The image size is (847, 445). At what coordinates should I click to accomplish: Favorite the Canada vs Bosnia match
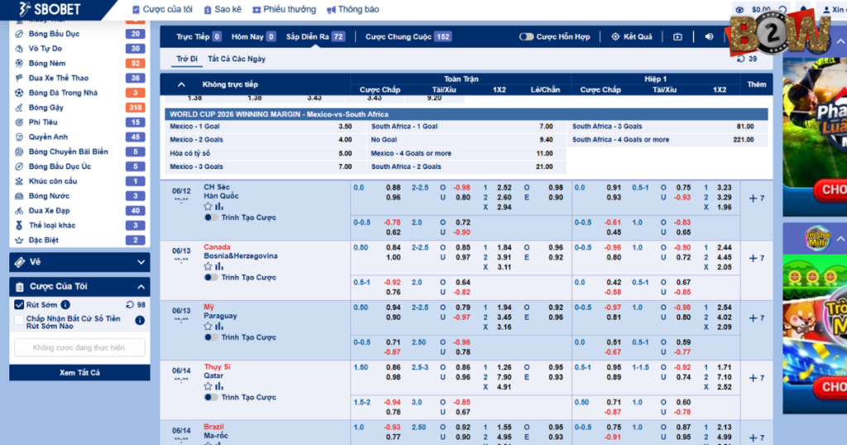tap(208, 266)
